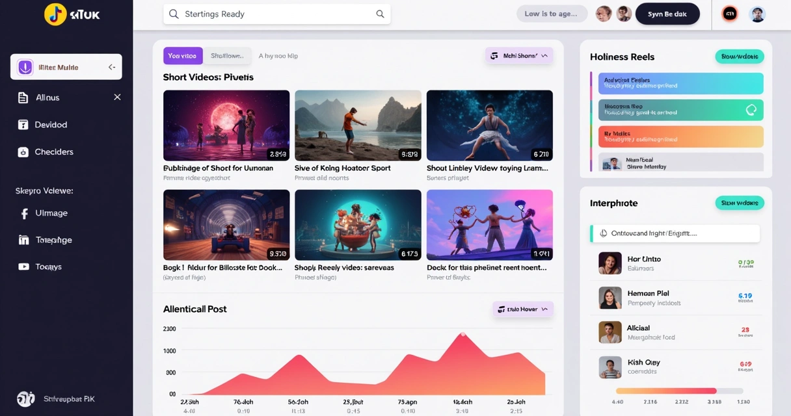This screenshot has height=416, width=791.
Task: Expand the Etolo Hower dropdown above the chart
Action: [522, 309]
